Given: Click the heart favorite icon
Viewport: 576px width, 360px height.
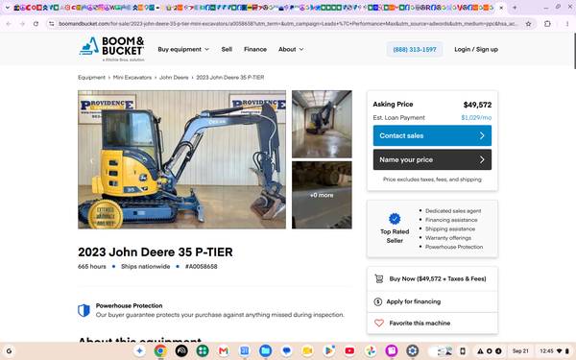Looking at the screenshot, I should point(379,324).
